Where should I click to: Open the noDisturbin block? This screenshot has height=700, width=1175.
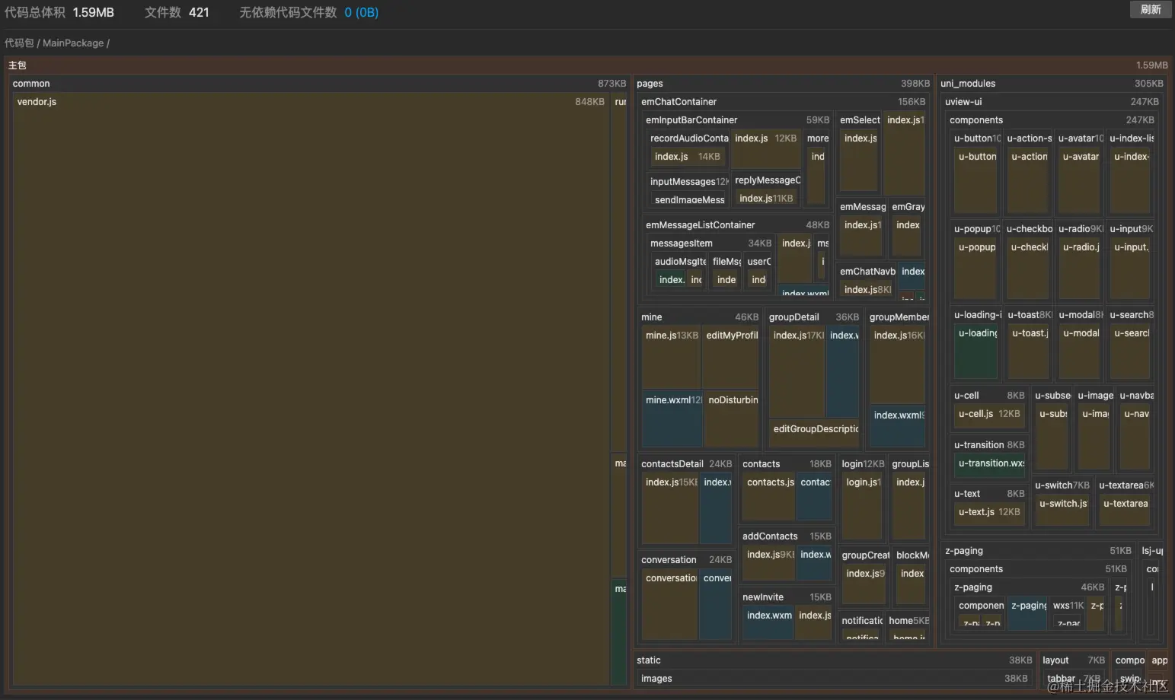coord(733,419)
